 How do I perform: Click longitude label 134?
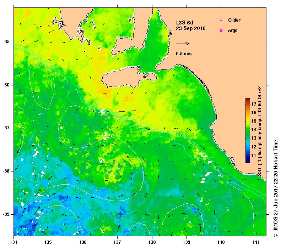pos(13,242)
